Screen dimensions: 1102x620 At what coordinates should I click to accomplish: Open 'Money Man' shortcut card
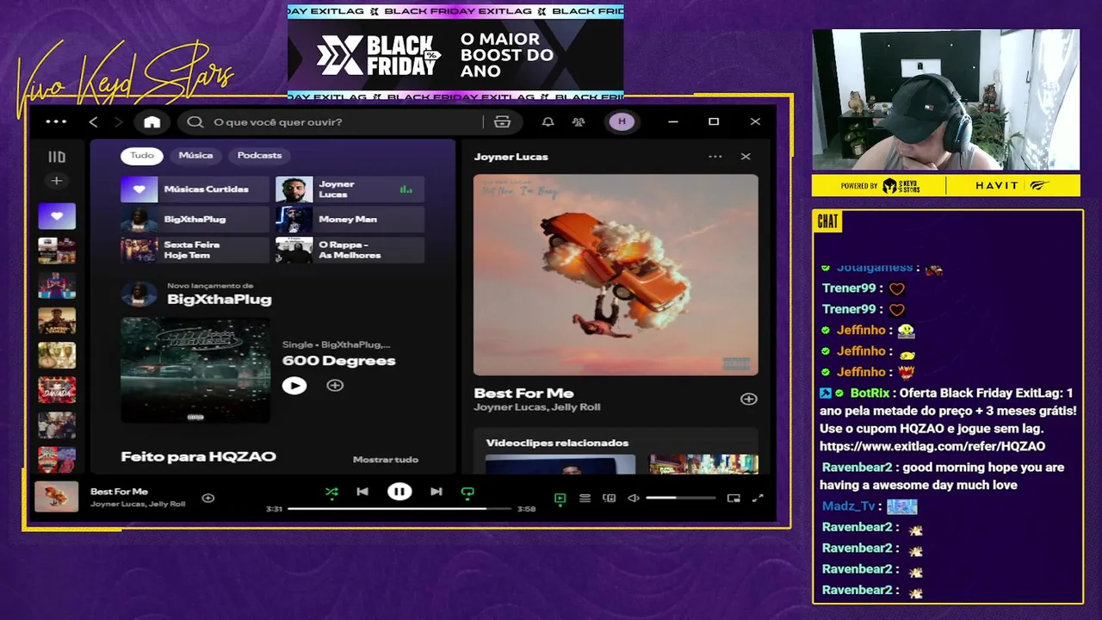(x=350, y=220)
